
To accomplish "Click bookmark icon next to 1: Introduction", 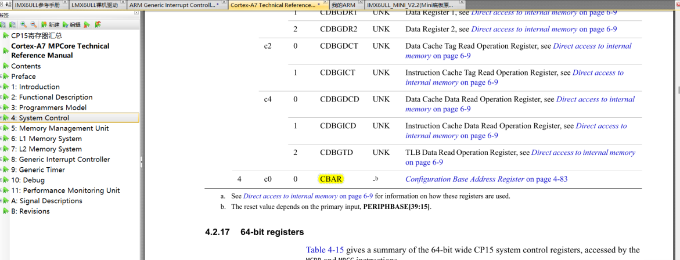I will pos(6,86).
